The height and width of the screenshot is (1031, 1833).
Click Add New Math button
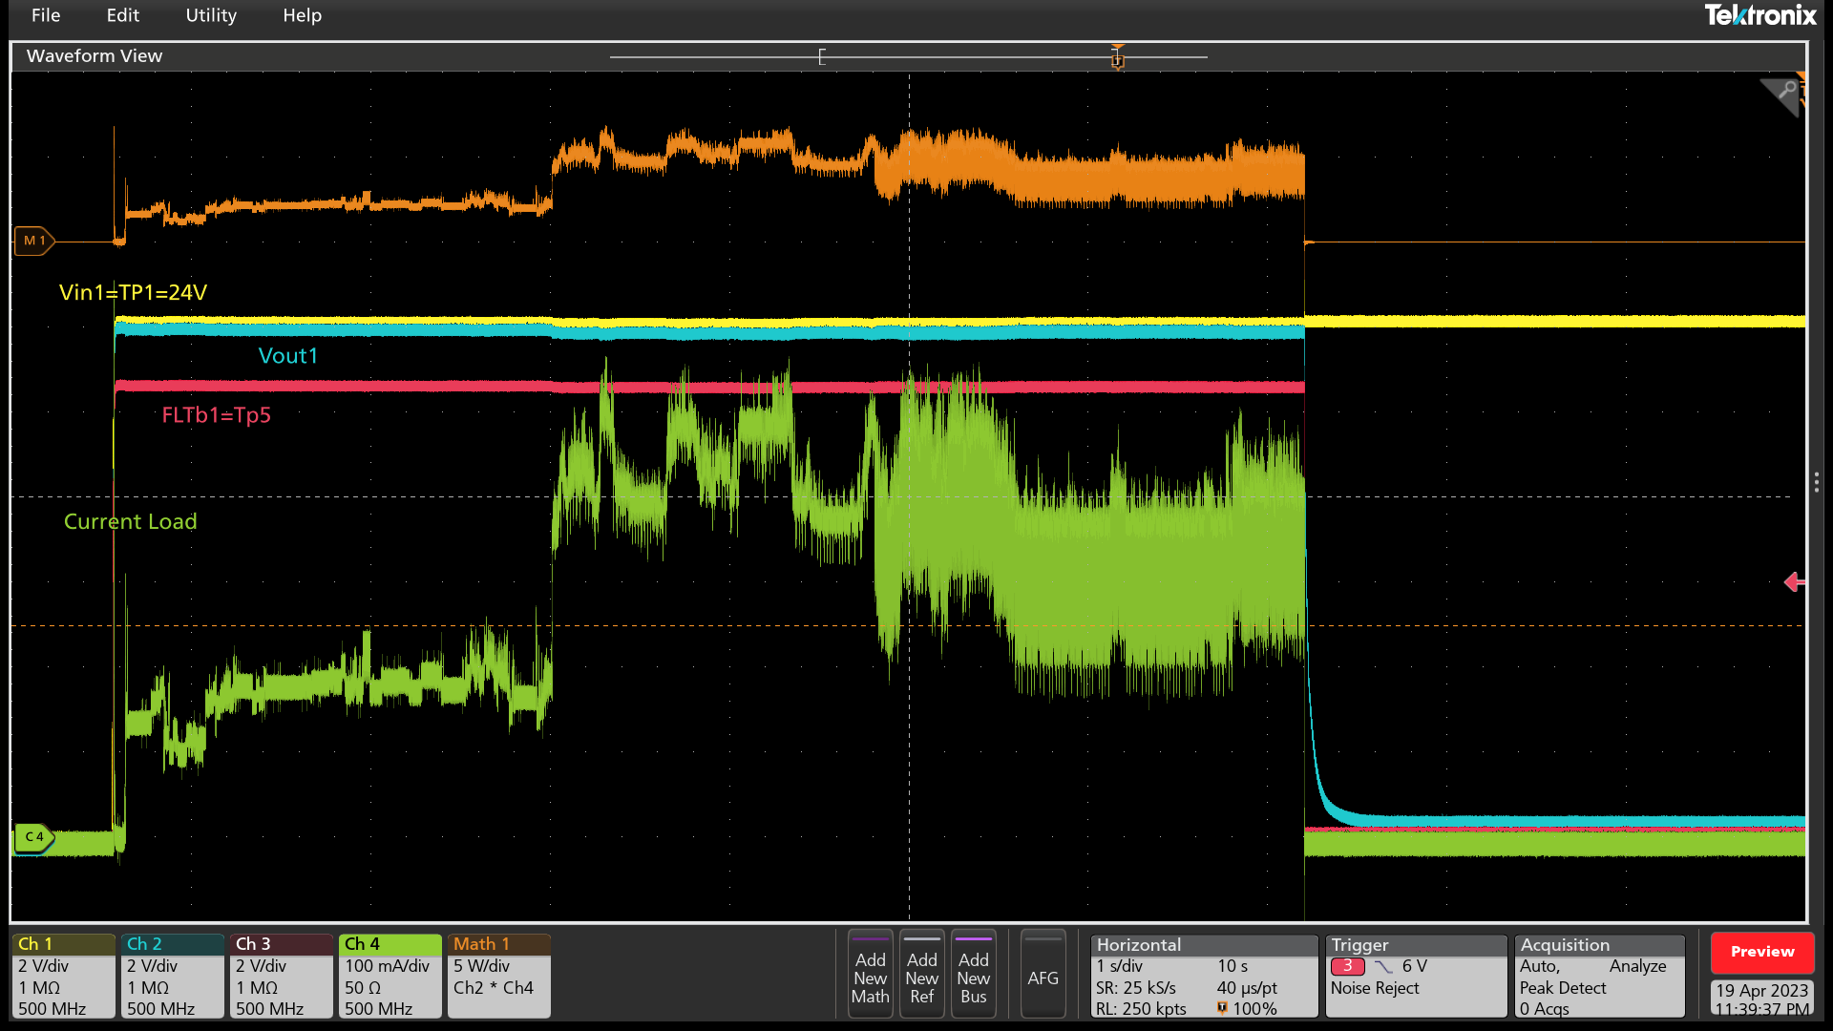pos(870,975)
